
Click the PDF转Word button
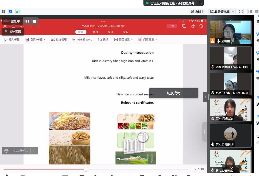tap(82, 40)
